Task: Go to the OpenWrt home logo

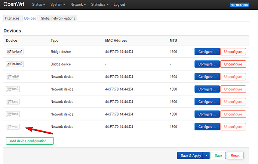Action: 14,4
